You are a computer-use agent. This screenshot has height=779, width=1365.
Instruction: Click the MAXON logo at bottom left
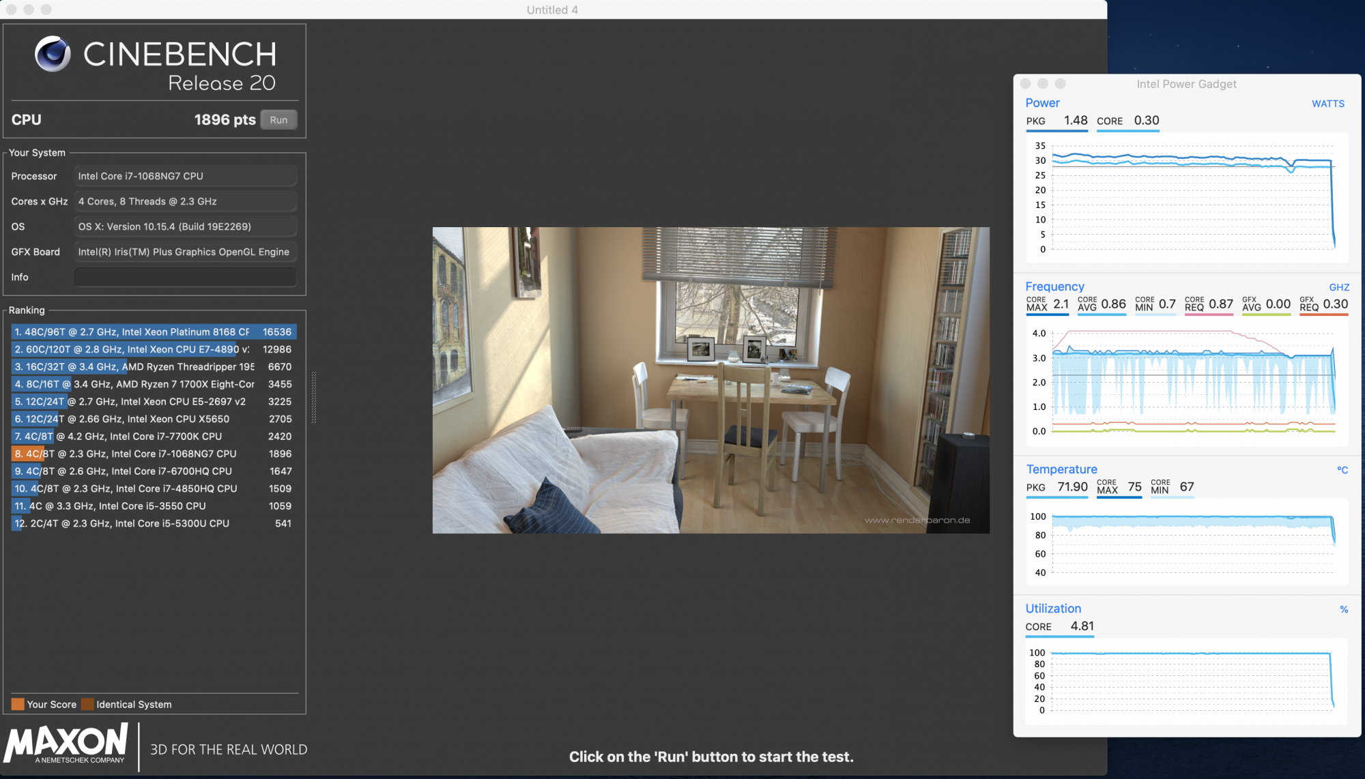click(x=66, y=744)
